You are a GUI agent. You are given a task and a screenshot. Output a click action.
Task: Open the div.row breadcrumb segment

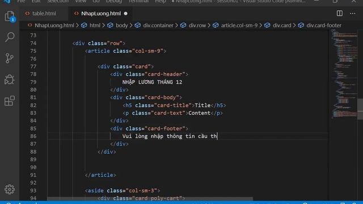(197, 25)
